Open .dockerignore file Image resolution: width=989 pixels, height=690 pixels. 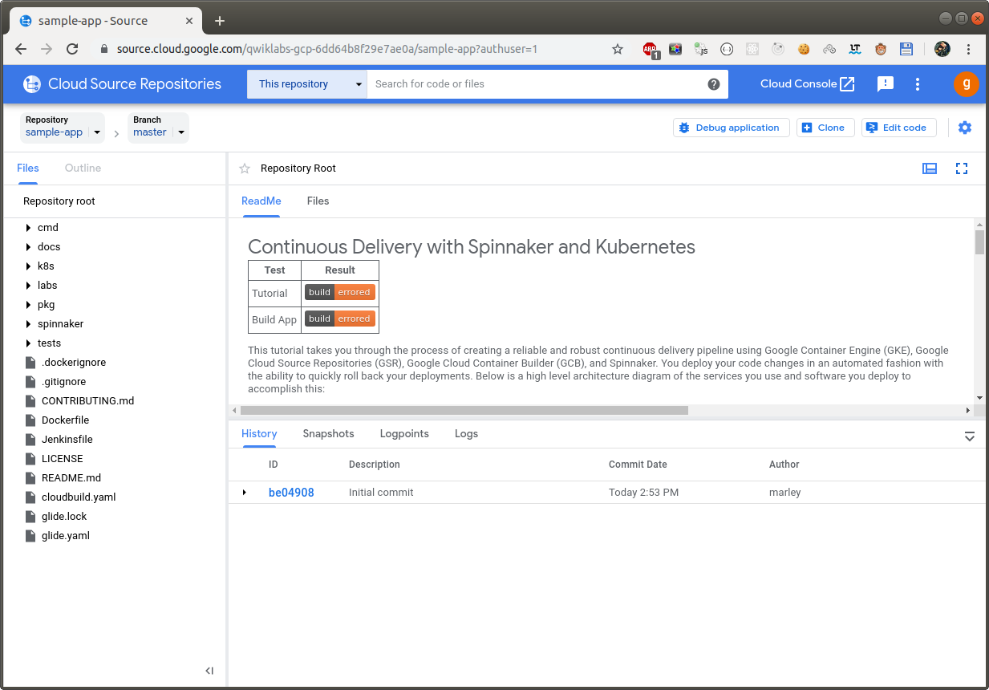[x=74, y=363]
